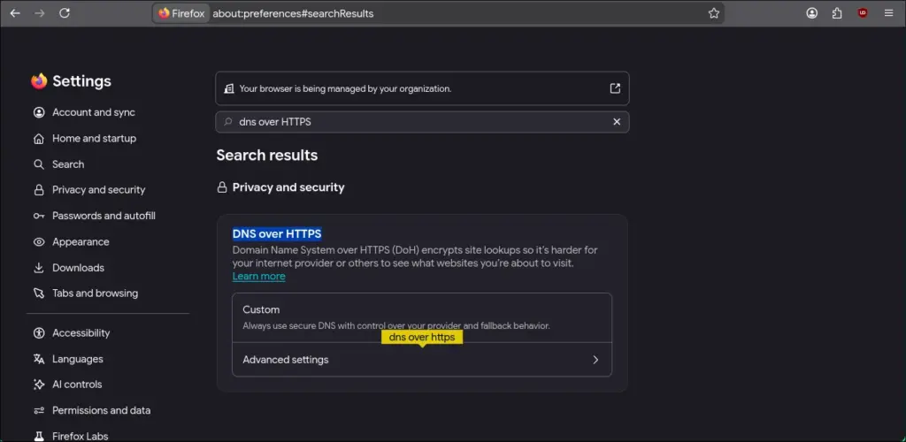906x442 pixels.
Task: Follow the Learn more link
Action: click(259, 277)
